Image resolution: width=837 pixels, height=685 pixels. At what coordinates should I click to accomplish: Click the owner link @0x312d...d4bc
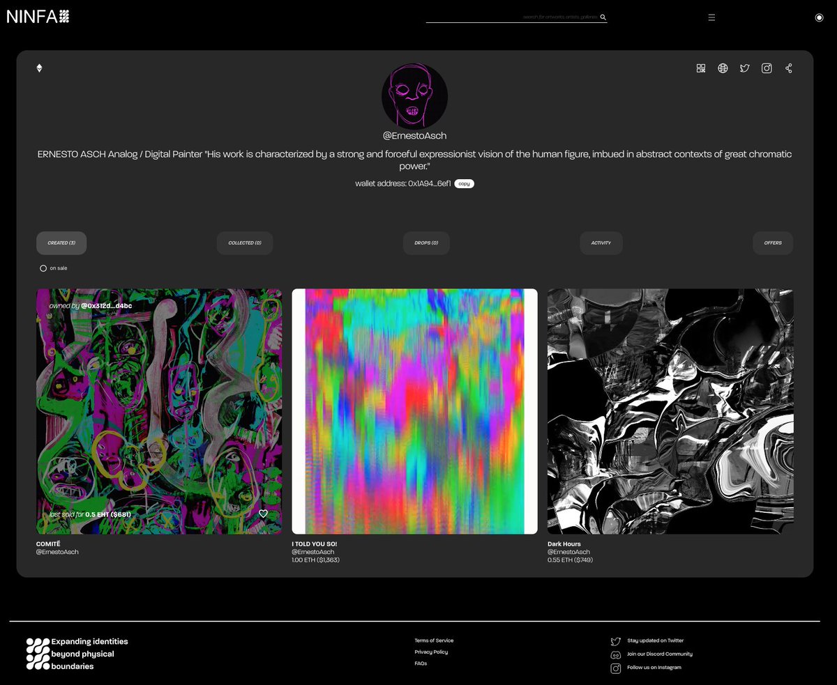tap(106, 306)
